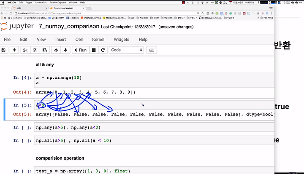Close the 7_numpy_comparison browser tab
The width and height of the screenshot is (304, 174).
84,8
